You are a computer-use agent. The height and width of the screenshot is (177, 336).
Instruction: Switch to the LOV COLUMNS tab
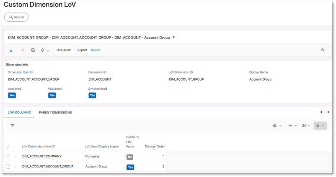pyautogui.click(x=19, y=112)
